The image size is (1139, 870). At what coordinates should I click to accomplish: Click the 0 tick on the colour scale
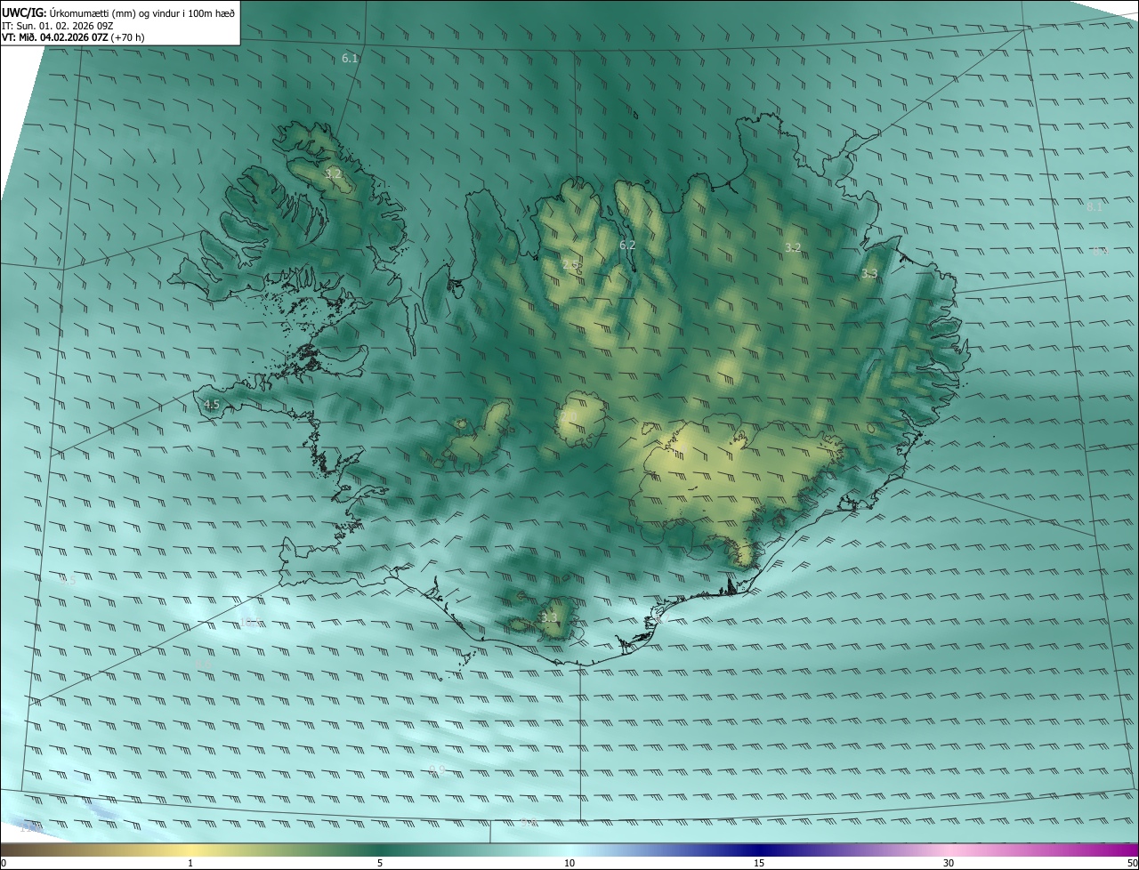[4, 864]
